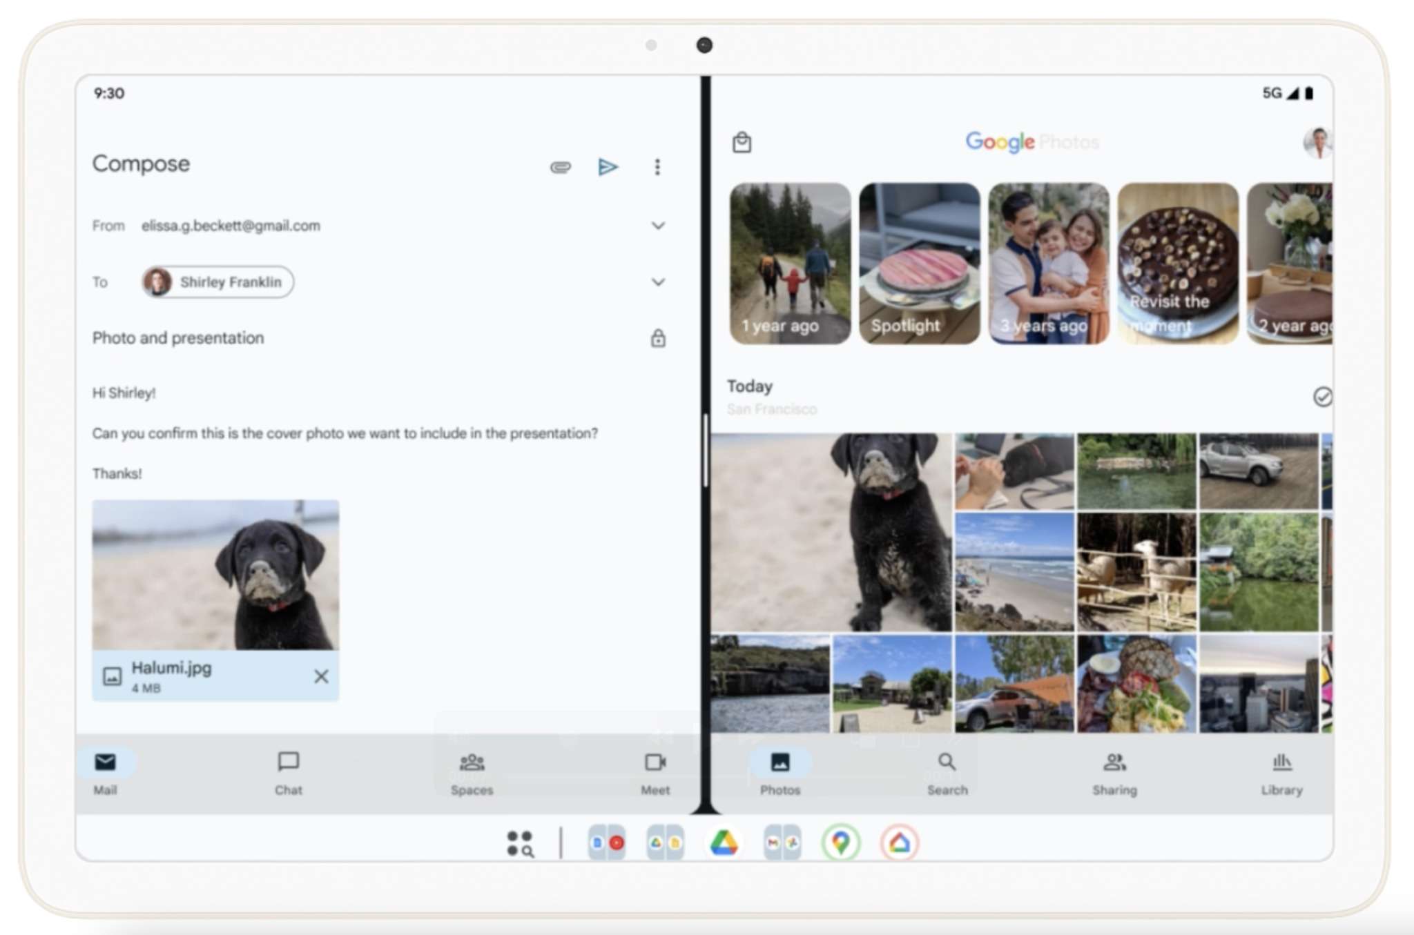Open the silver pickup truck photo

coord(1259,471)
